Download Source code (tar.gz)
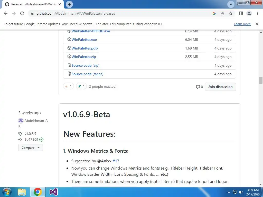This screenshot has height=197, width=263. (87, 74)
